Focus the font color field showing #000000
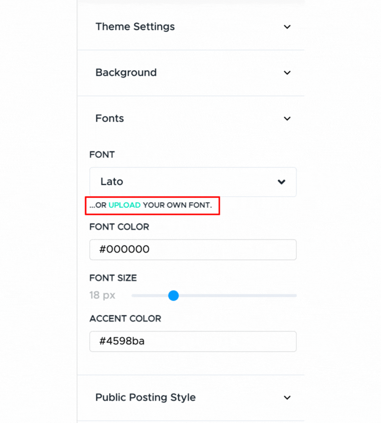The height and width of the screenshot is (423, 381). tap(193, 250)
